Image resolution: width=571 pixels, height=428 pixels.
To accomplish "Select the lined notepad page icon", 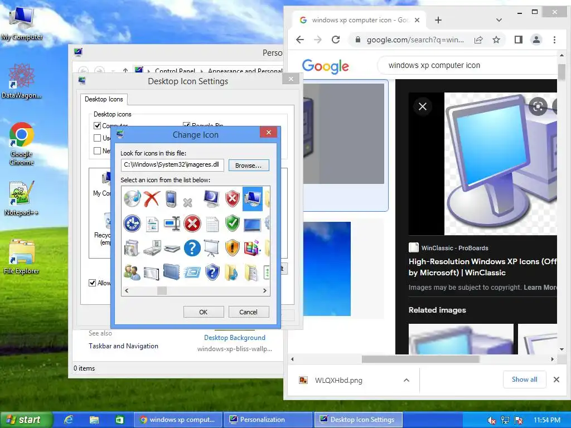I will 212,224.
